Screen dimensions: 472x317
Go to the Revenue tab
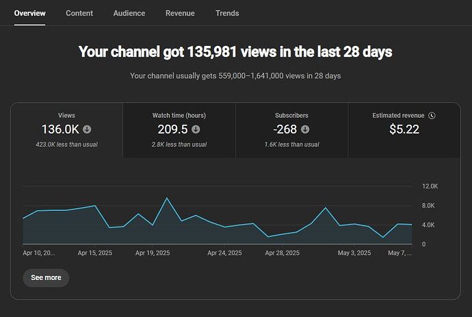pyautogui.click(x=180, y=13)
